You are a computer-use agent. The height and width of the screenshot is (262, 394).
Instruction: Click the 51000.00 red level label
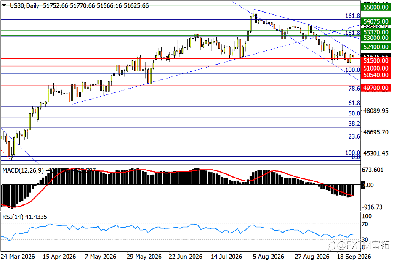[376, 68]
